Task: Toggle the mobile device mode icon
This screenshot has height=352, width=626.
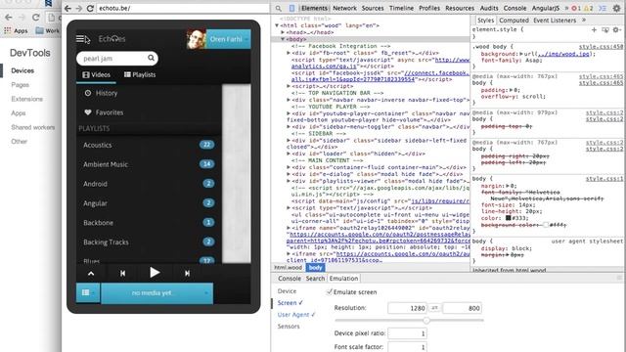Action: coord(291,8)
